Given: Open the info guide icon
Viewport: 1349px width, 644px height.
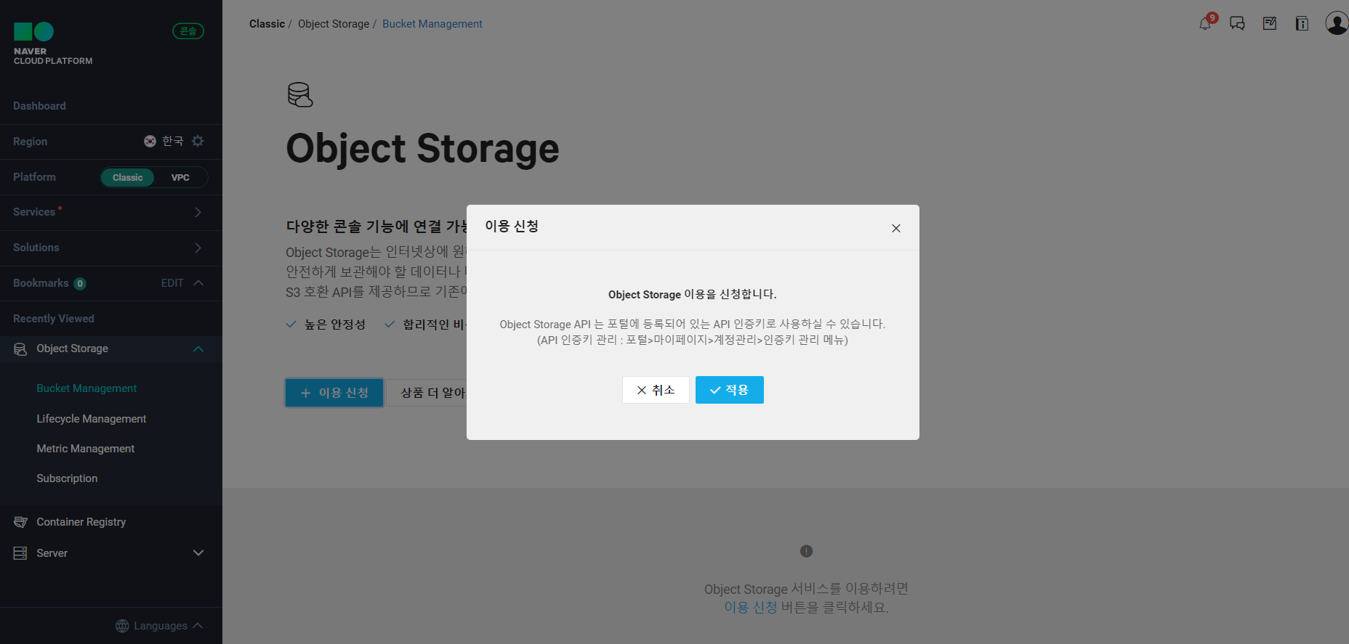Looking at the screenshot, I should click(1302, 23).
